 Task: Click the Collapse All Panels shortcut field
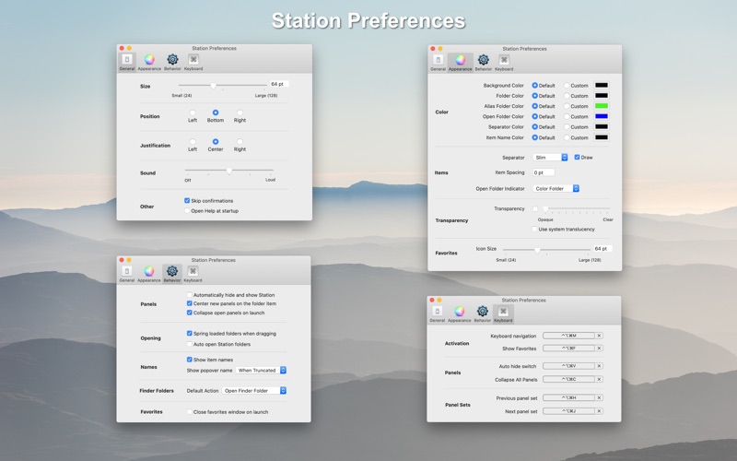click(568, 379)
